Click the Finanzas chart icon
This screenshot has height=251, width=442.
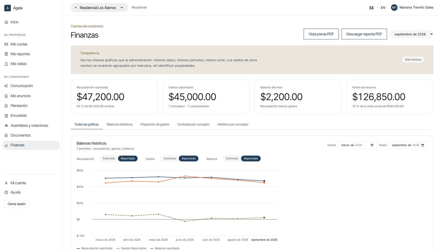pyautogui.click(x=6, y=145)
